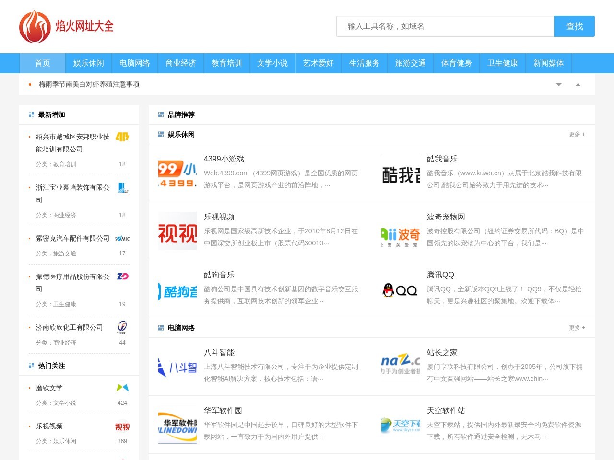The height and width of the screenshot is (460, 614).
Task: Open 振德医疗用品股份有限公司 sidebar link
Action: pos(73,283)
